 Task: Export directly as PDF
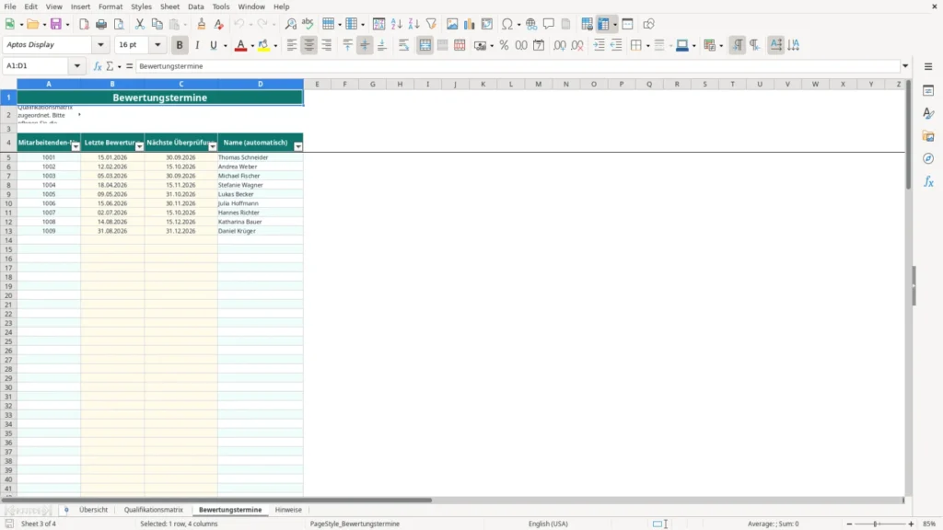tap(84, 24)
